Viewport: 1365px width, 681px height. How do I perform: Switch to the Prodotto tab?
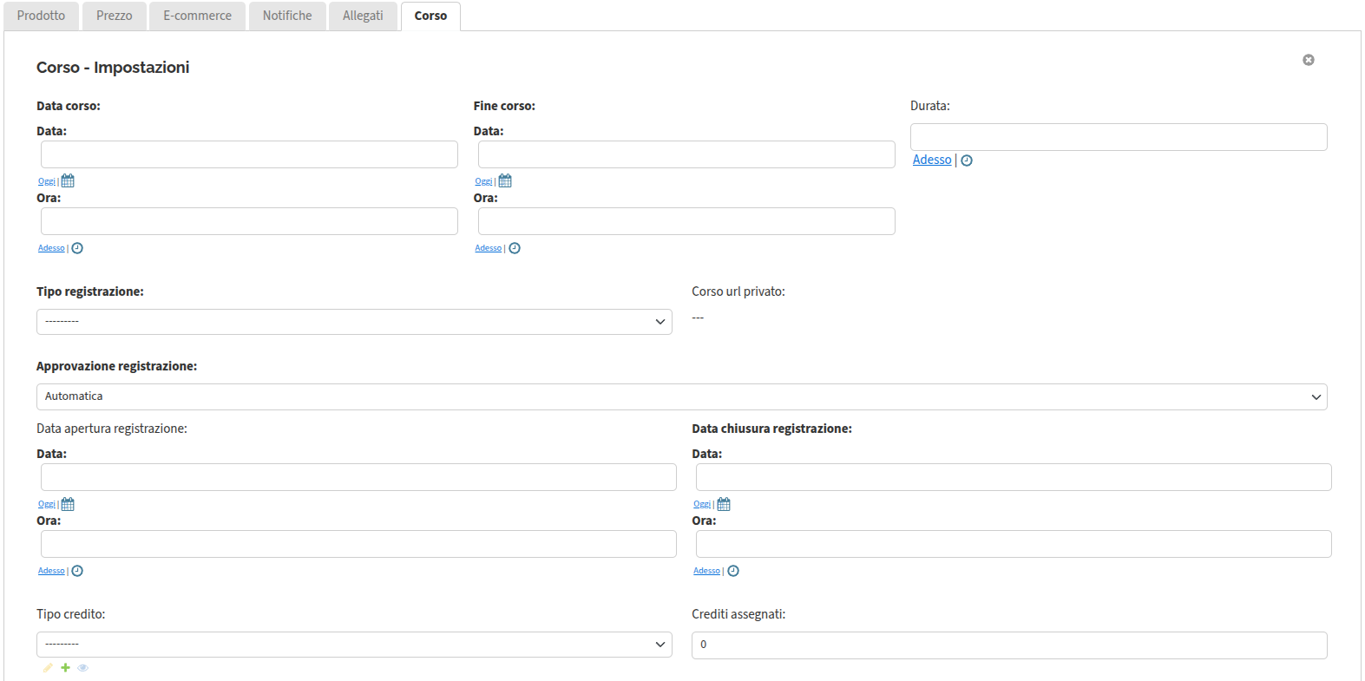41,16
